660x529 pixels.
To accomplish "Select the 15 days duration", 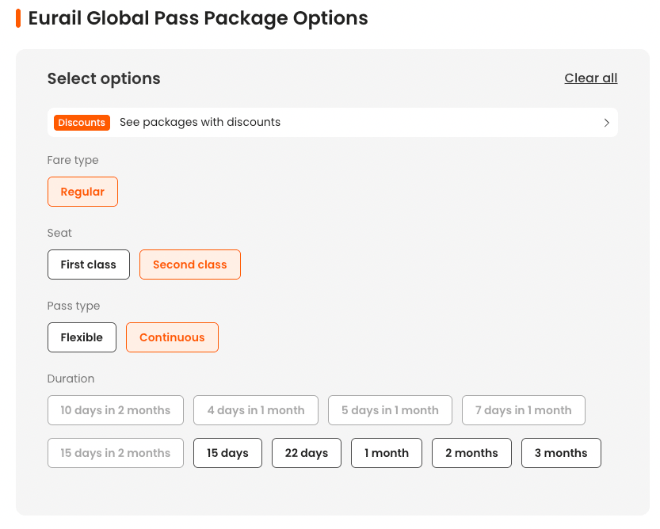I will pos(227,453).
